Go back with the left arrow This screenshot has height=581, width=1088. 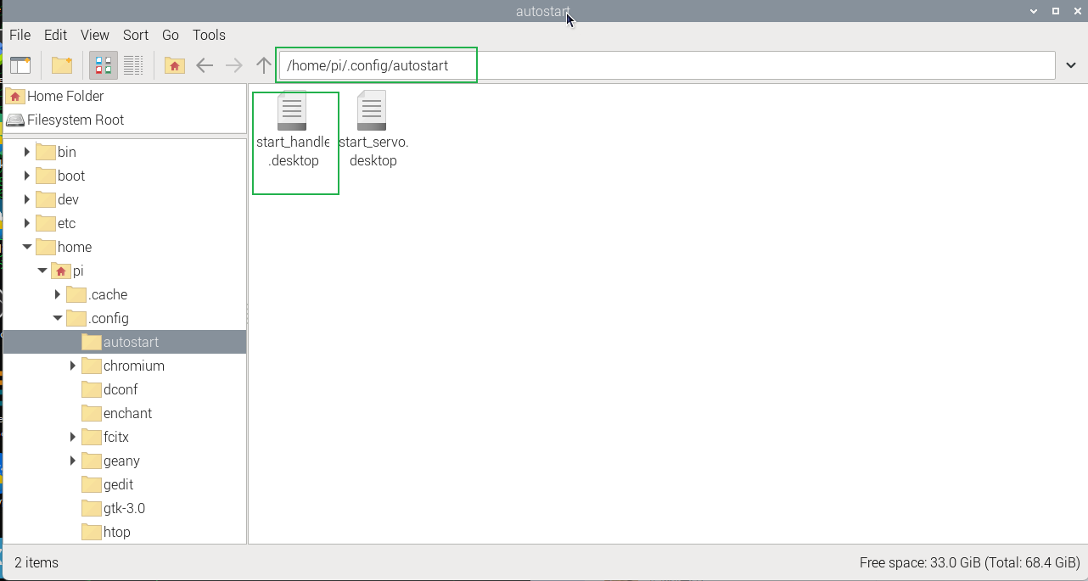[x=205, y=65]
